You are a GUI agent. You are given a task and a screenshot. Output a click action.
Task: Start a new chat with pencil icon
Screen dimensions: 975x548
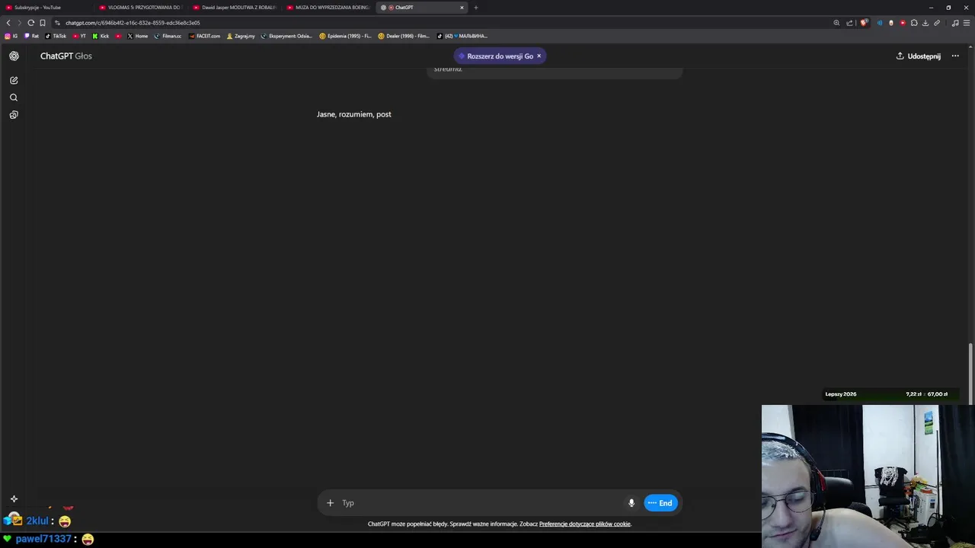(14, 80)
